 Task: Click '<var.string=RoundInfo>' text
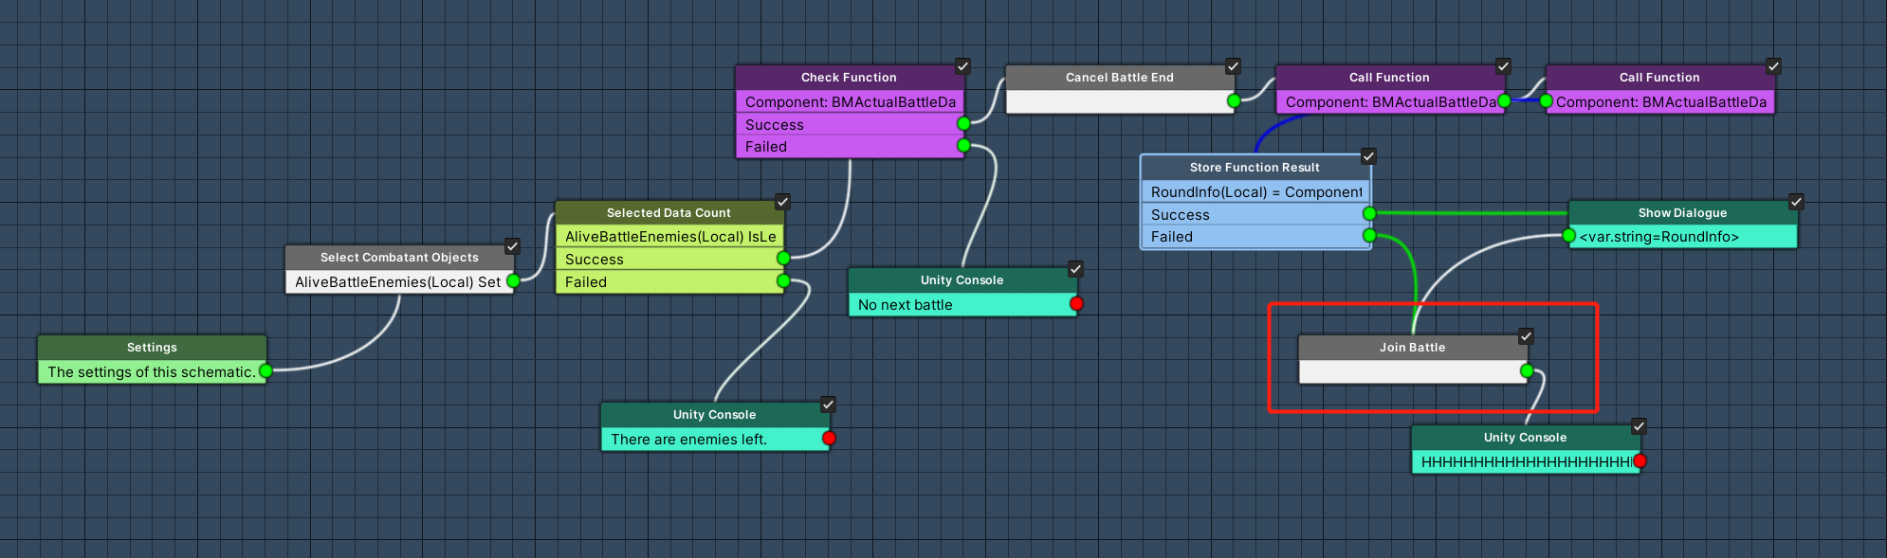[x=1658, y=237]
